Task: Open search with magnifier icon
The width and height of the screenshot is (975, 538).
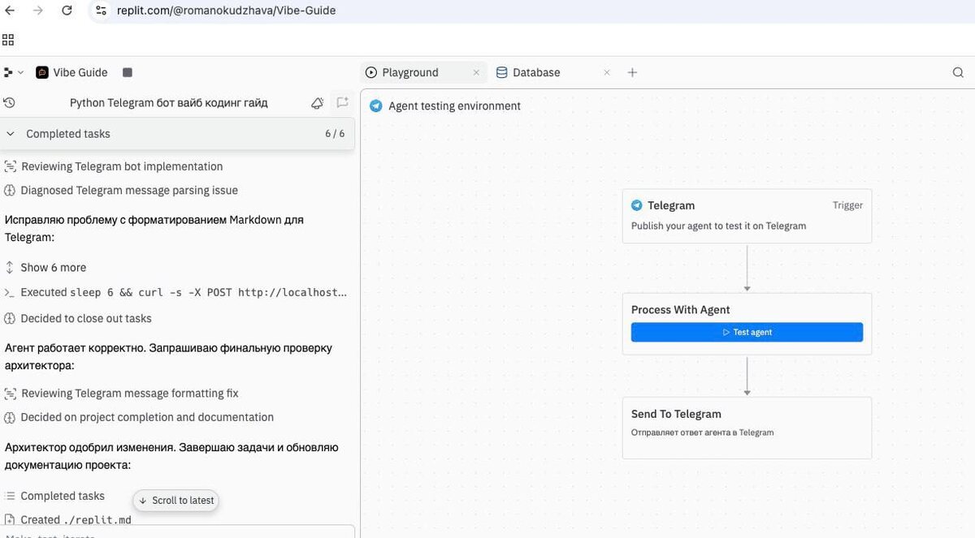Action: click(x=958, y=72)
